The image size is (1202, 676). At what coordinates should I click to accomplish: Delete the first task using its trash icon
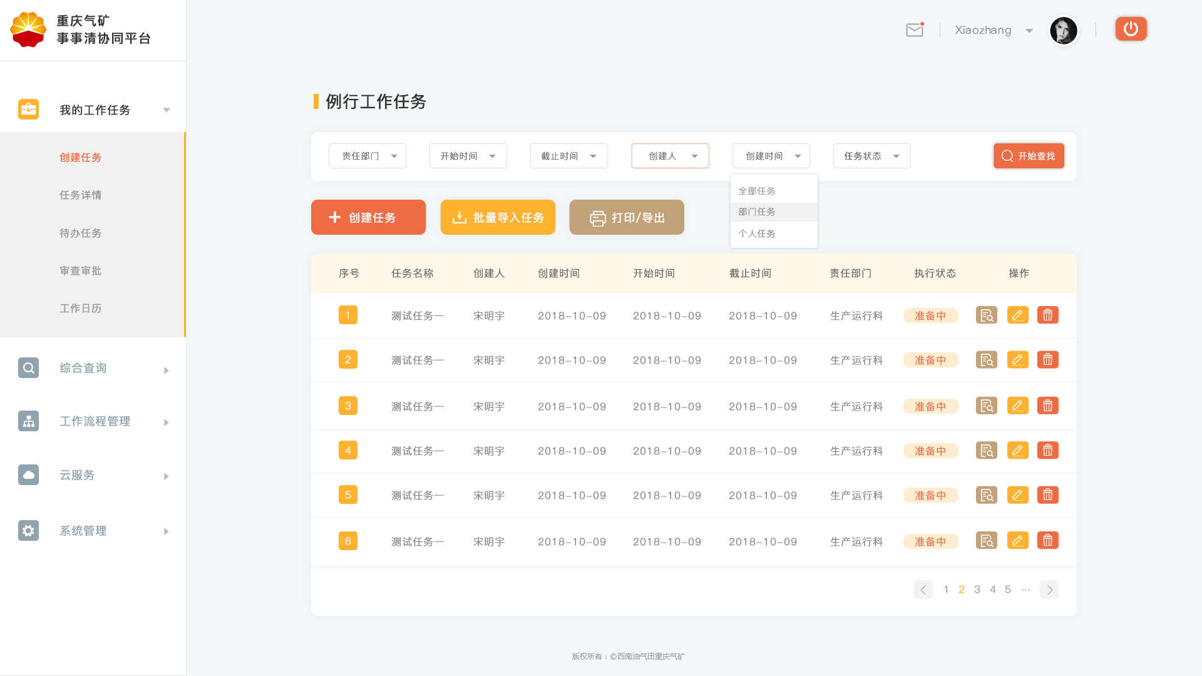1048,315
